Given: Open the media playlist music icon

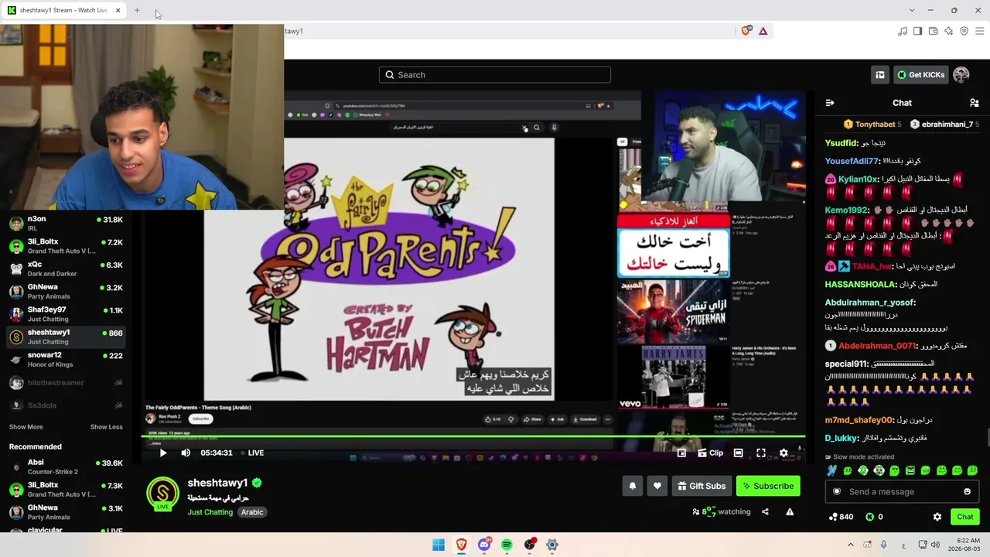Looking at the screenshot, I should click(x=902, y=31).
